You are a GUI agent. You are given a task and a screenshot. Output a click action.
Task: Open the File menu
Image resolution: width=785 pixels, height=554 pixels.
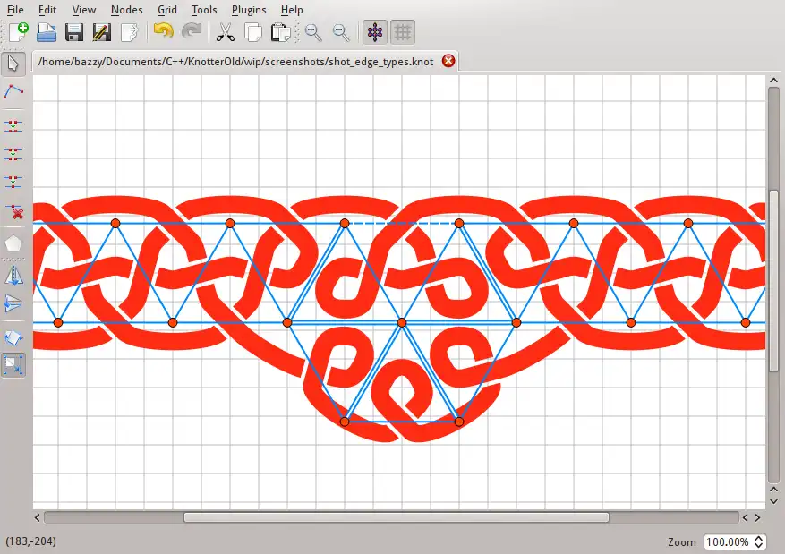(x=15, y=10)
